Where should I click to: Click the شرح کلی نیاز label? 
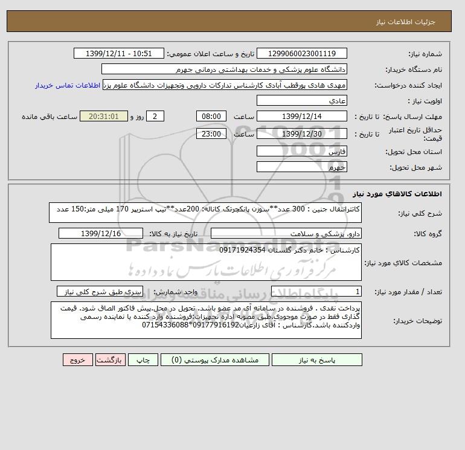pos(420,213)
